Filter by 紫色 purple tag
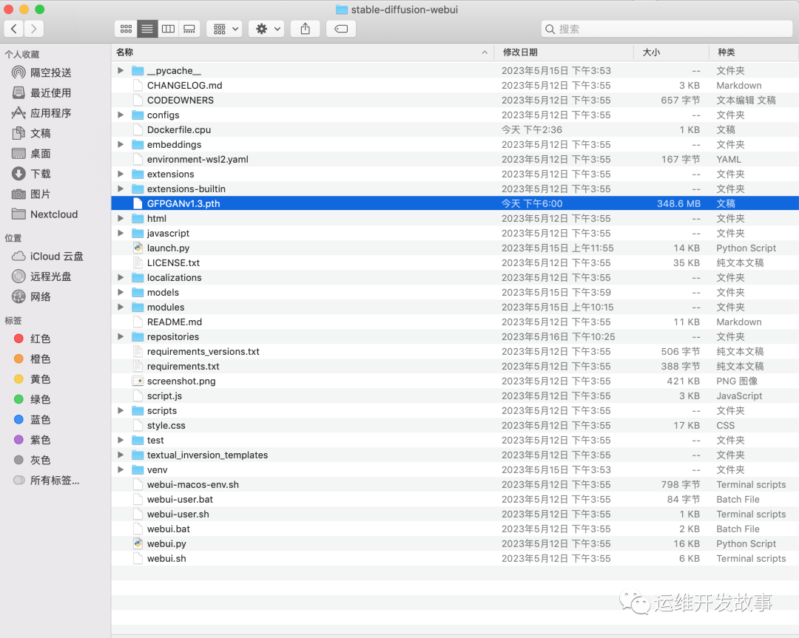Screen dimensions: 799x638 point(33,440)
